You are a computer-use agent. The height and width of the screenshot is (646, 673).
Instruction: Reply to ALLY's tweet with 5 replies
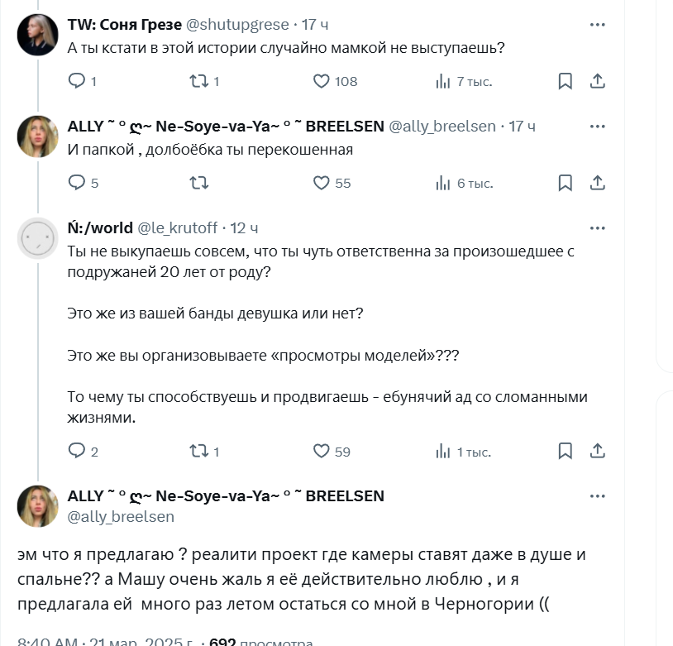[x=77, y=183]
